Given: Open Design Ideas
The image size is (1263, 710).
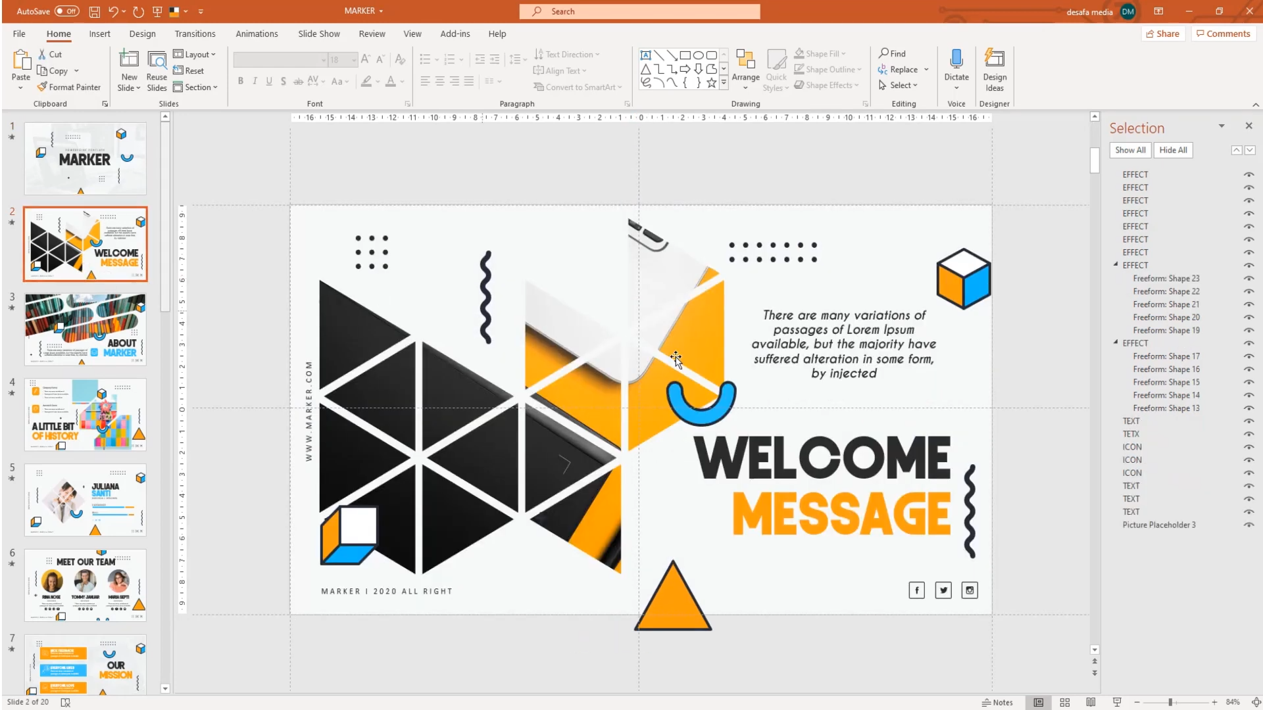Looking at the screenshot, I should (x=995, y=70).
